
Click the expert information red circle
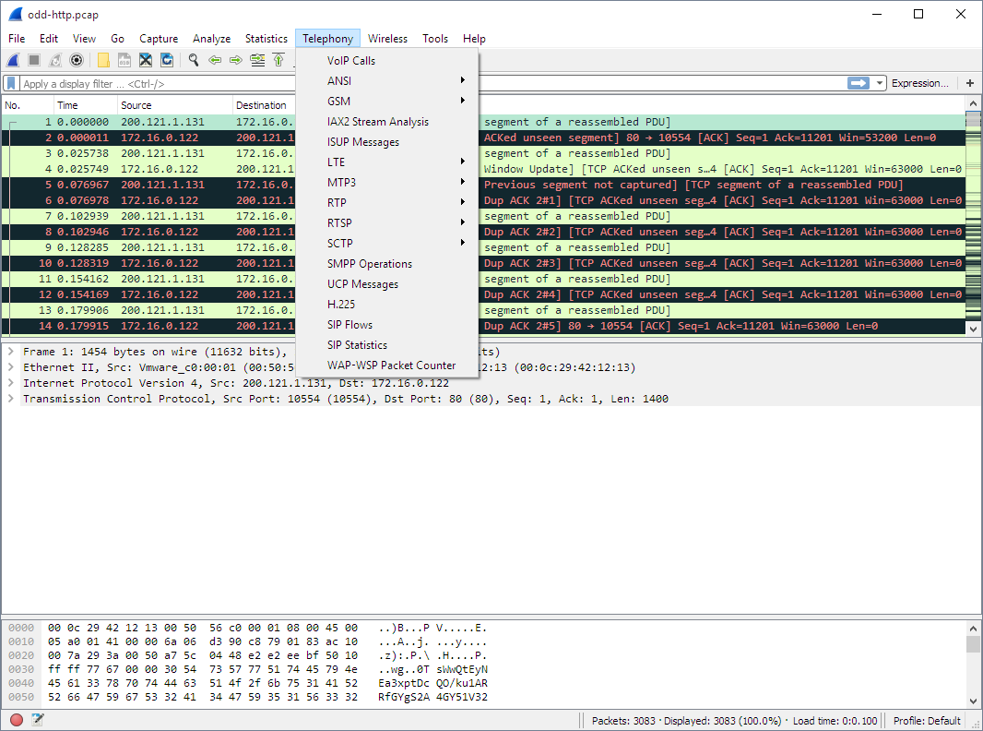(x=17, y=720)
